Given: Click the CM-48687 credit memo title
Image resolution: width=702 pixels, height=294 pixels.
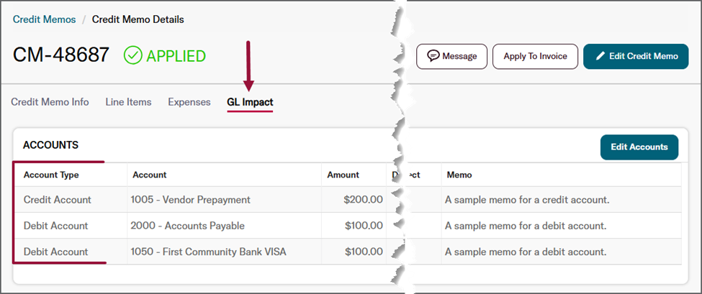Looking at the screenshot, I should tap(61, 55).
